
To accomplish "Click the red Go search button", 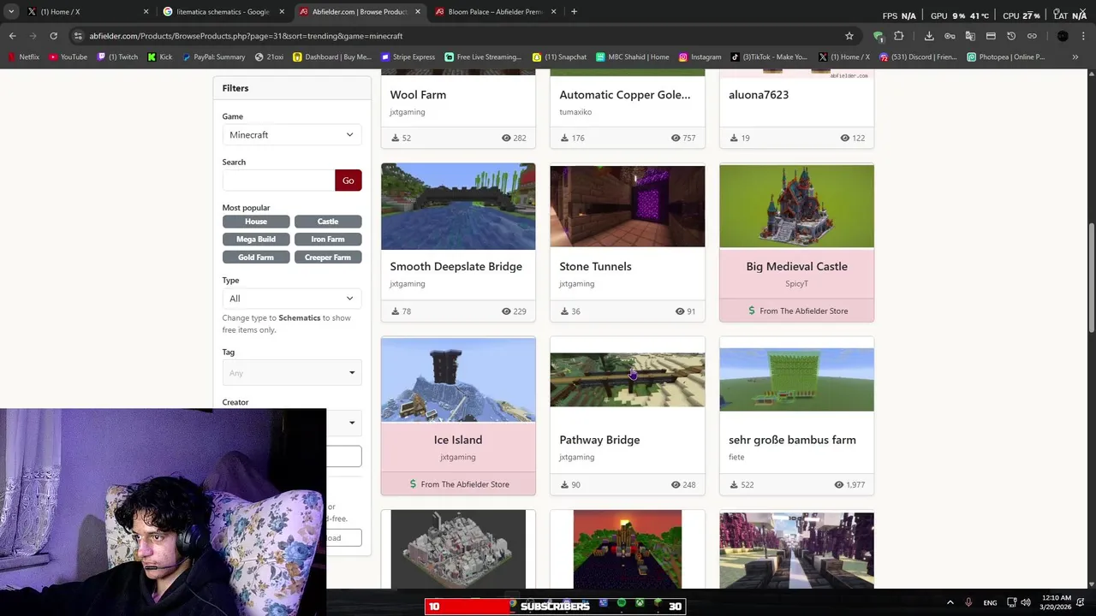I will coord(348,180).
